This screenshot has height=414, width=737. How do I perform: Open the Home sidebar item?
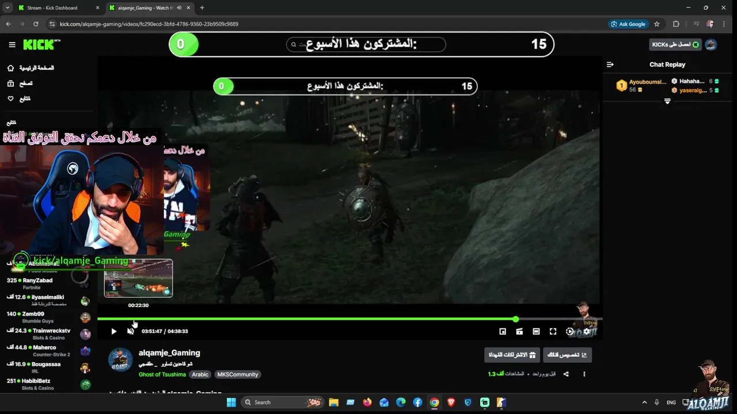(31, 68)
